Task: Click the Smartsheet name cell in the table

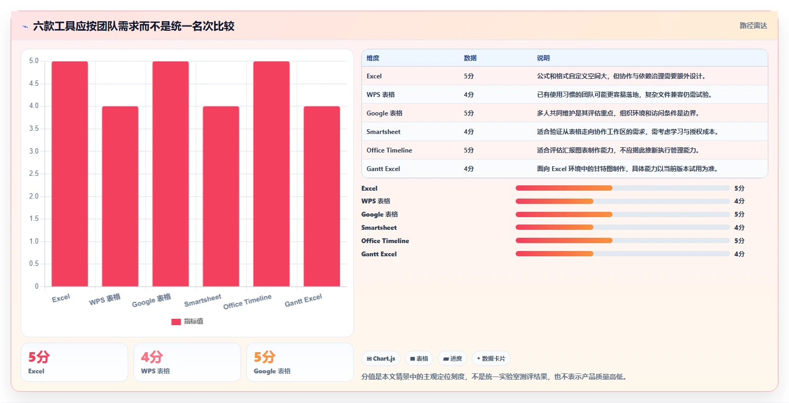Action: (384, 132)
